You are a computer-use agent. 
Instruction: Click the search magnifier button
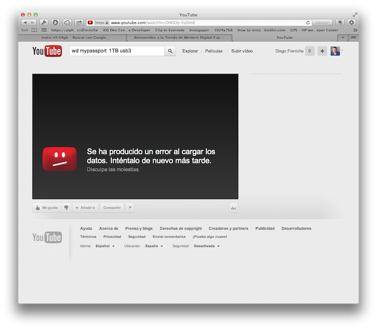170,51
